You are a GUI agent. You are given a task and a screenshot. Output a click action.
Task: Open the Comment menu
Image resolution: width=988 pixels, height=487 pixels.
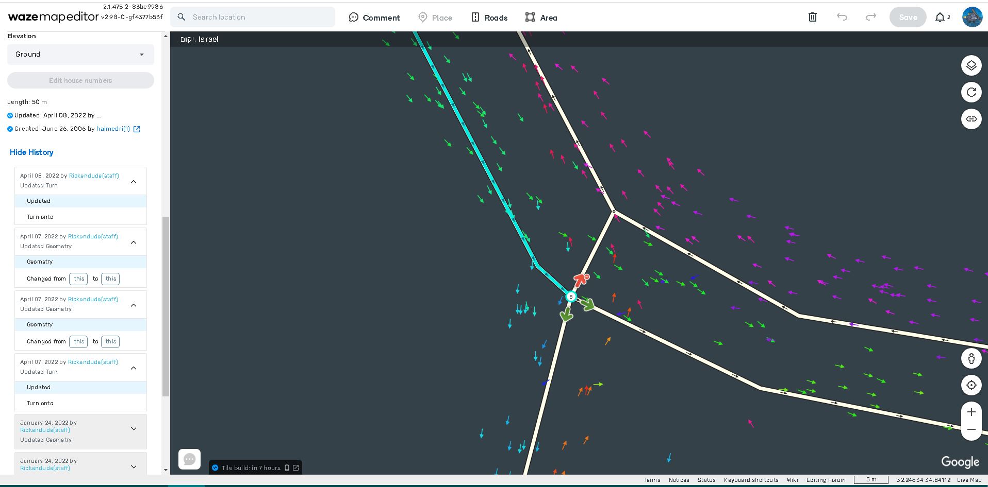(374, 18)
